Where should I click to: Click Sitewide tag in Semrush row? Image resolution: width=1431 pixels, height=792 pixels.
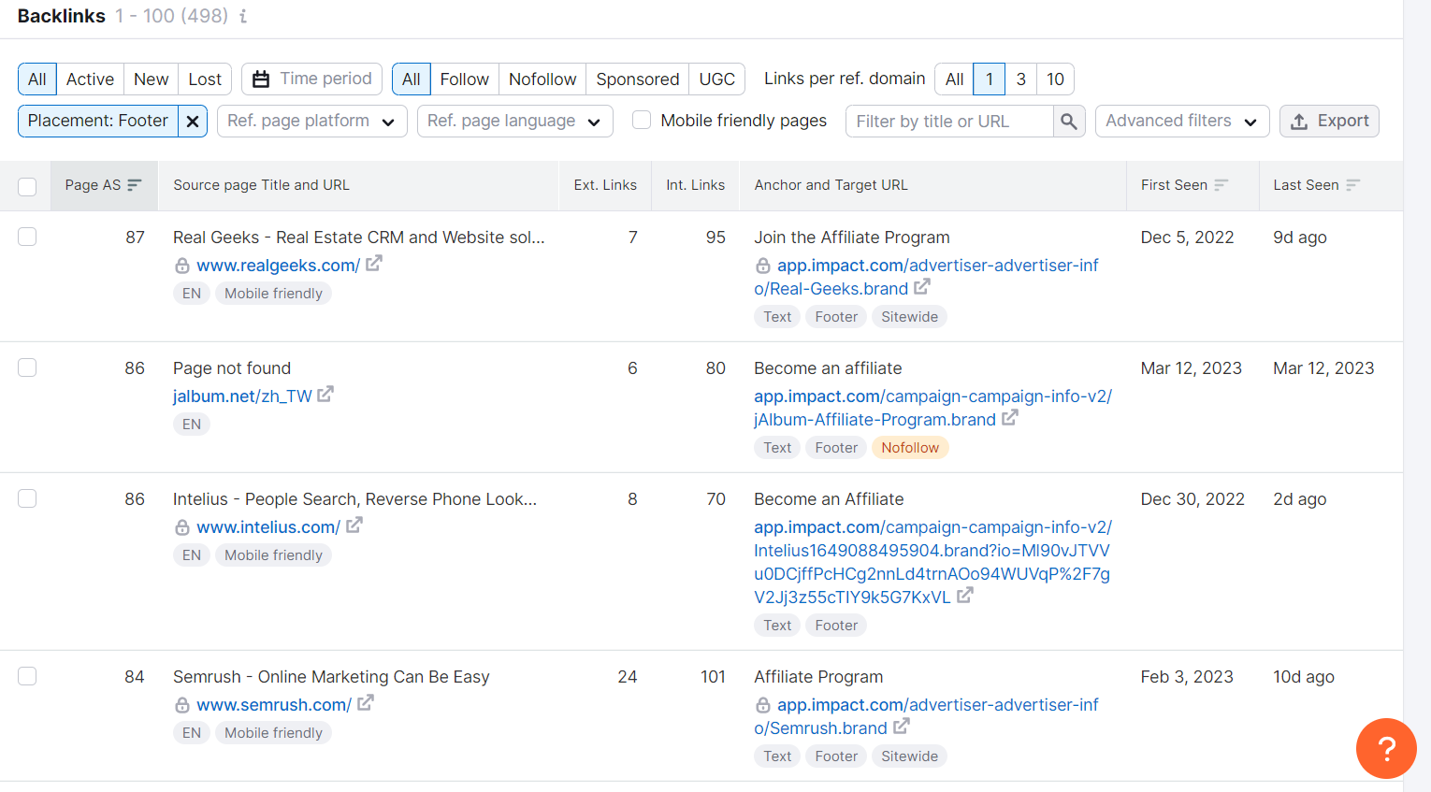(x=909, y=756)
